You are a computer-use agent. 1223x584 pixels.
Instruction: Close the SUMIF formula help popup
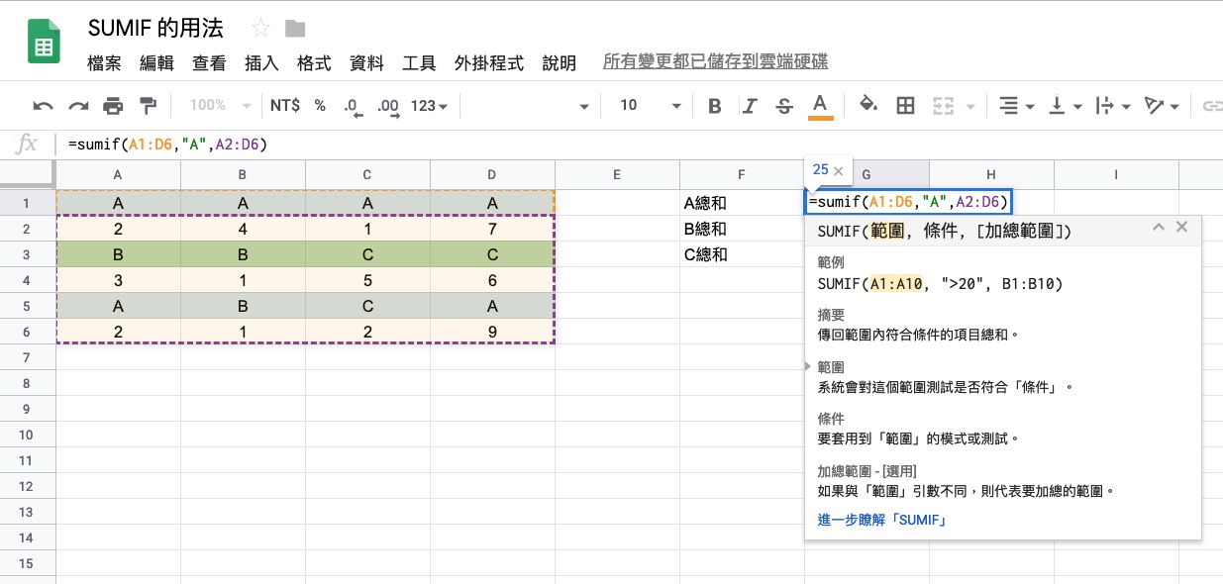click(x=1180, y=228)
